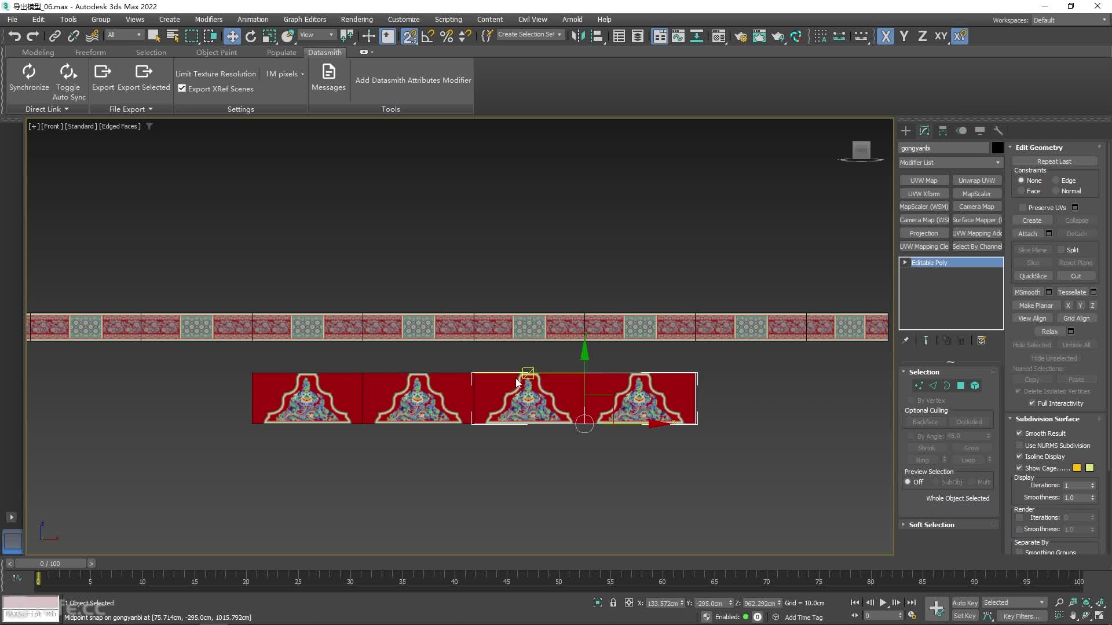Open the Datasmith Messages icon
This screenshot has height=625, width=1112.
328,72
